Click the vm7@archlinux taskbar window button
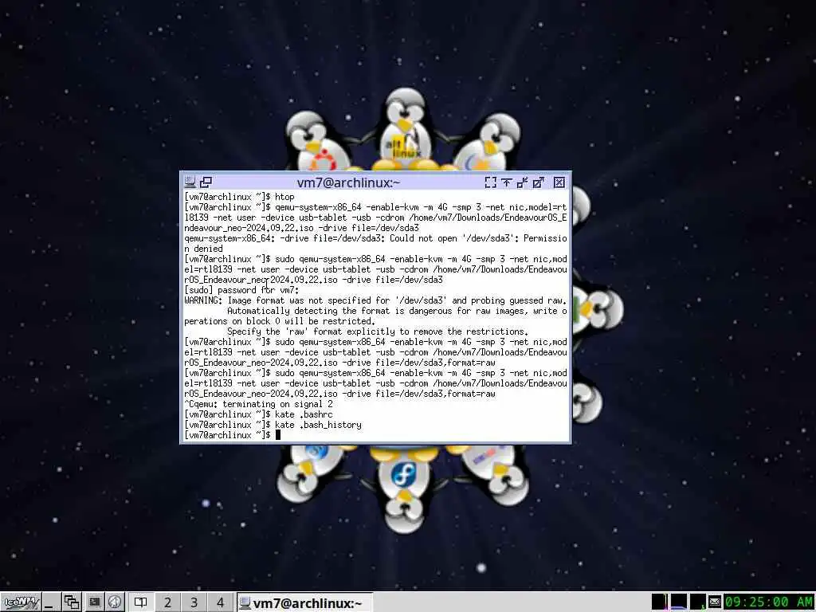Image resolution: width=816 pixels, height=612 pixels. click(x=305, y=602)
